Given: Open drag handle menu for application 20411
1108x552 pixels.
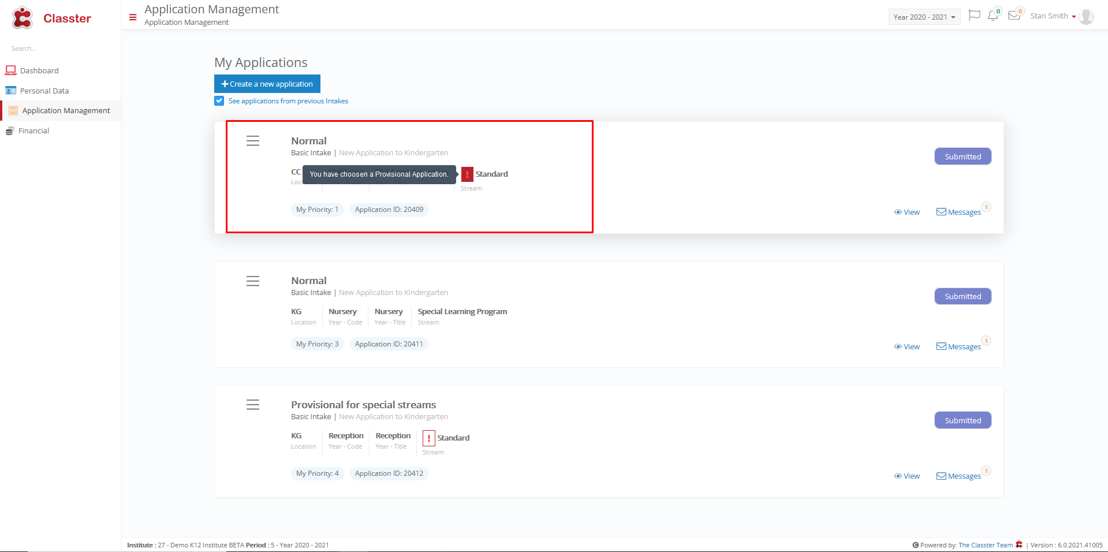Looking at the screenshot, I should [253, 281].
